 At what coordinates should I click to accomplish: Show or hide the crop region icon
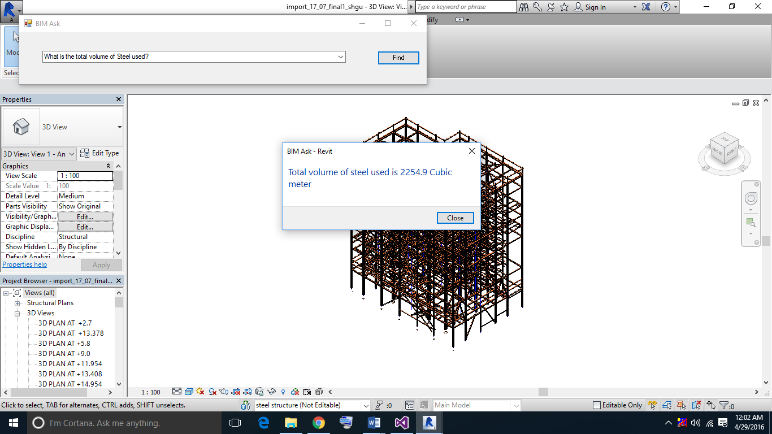247,392
